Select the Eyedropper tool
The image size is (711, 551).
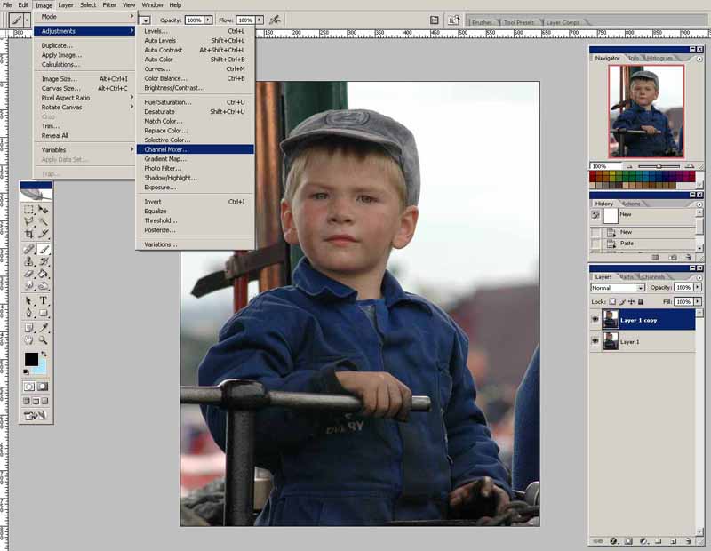point(43,328)
